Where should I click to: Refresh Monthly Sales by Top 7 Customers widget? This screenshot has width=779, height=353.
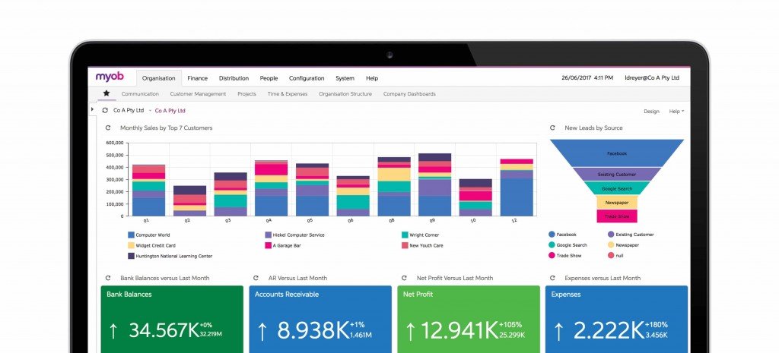point(109,128)
